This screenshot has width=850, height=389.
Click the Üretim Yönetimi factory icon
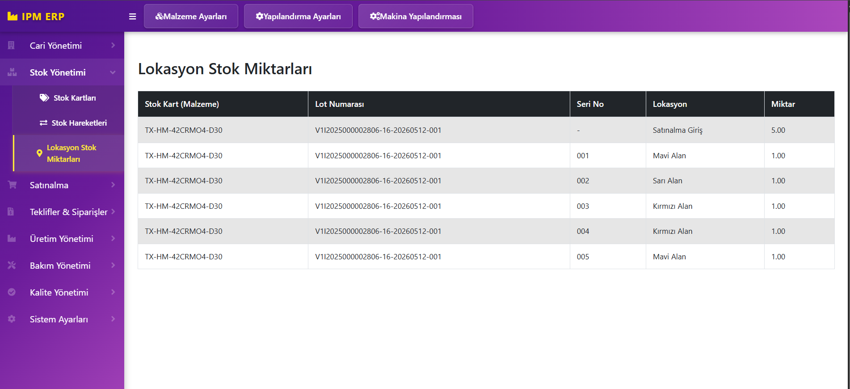[x=12, y=238]
